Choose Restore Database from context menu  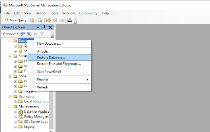(x=59, y=57)
